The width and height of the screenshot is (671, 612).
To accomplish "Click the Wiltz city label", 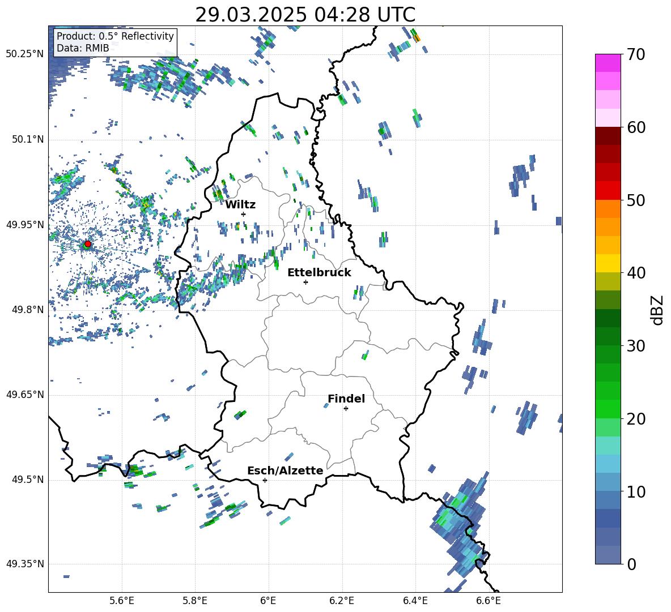I will tap(240, 205).
